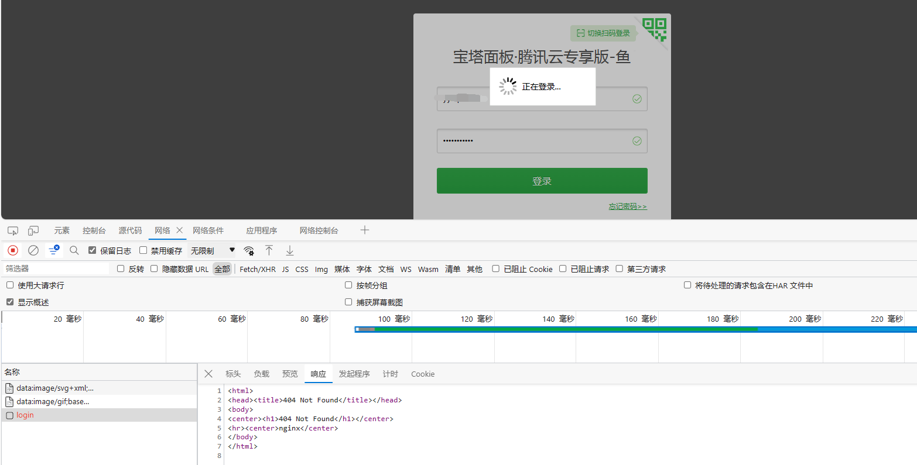Click the password input field
Screen dimensions: 917x465
[542, 141]
